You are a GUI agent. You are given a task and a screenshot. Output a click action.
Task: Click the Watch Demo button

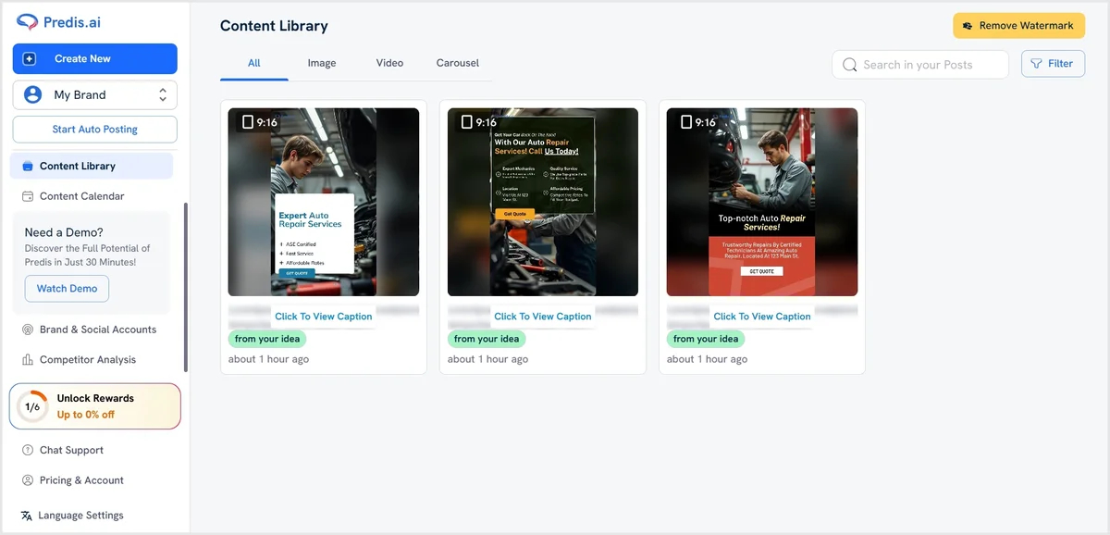67,289
